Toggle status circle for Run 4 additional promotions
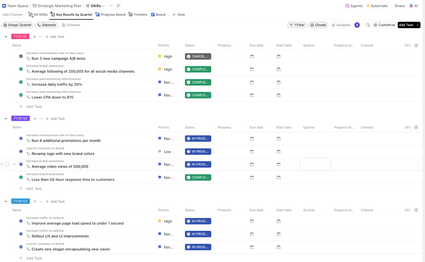This screenshot has width=425, height=262. 21,138
